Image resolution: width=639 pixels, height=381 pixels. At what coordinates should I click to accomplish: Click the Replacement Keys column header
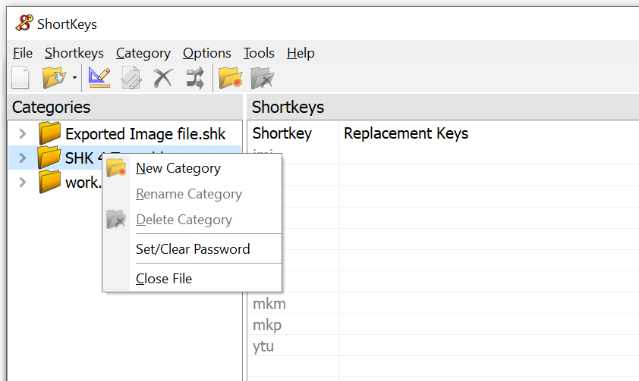pyautogui.click(x=406, y=134)
